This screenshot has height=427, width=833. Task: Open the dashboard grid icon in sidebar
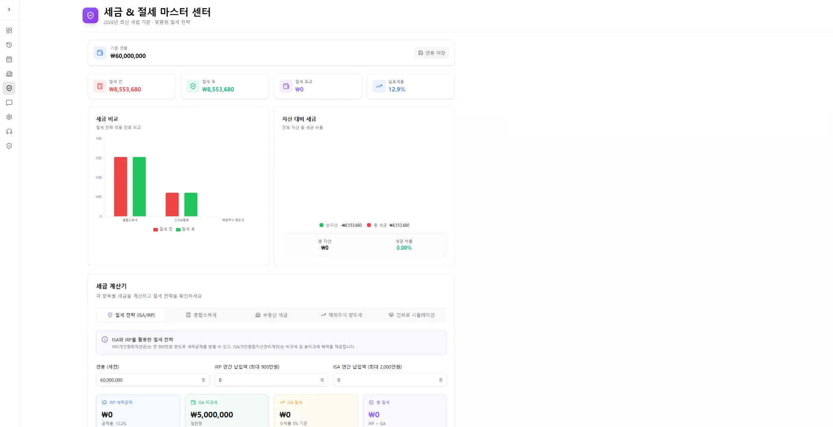coord(9,30)
